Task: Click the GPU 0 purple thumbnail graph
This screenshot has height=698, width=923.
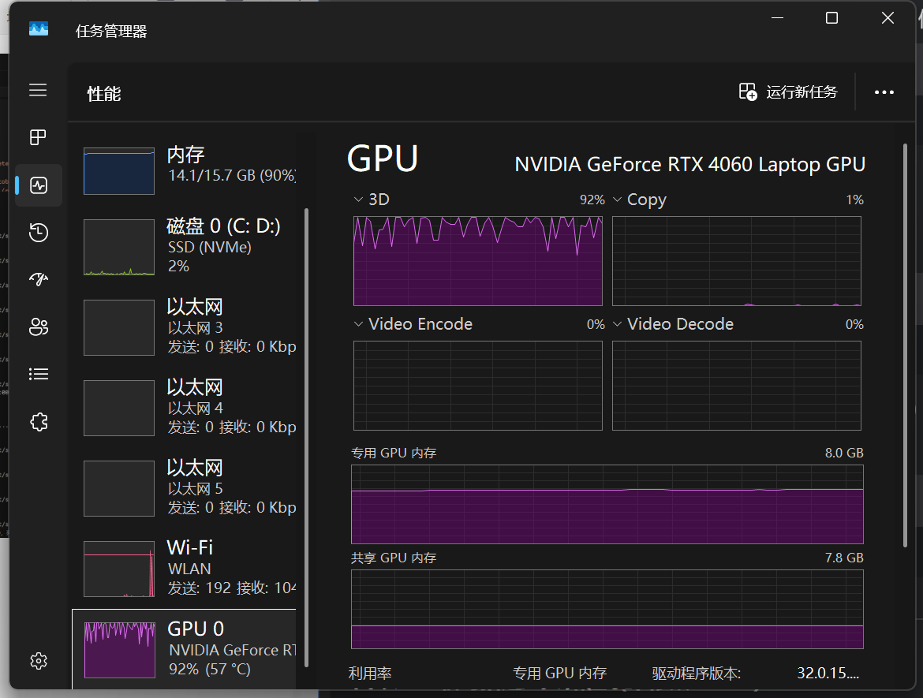Action: [119, 650]
